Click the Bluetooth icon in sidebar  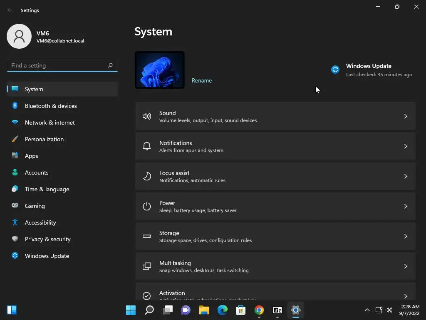tap(15, 105)
